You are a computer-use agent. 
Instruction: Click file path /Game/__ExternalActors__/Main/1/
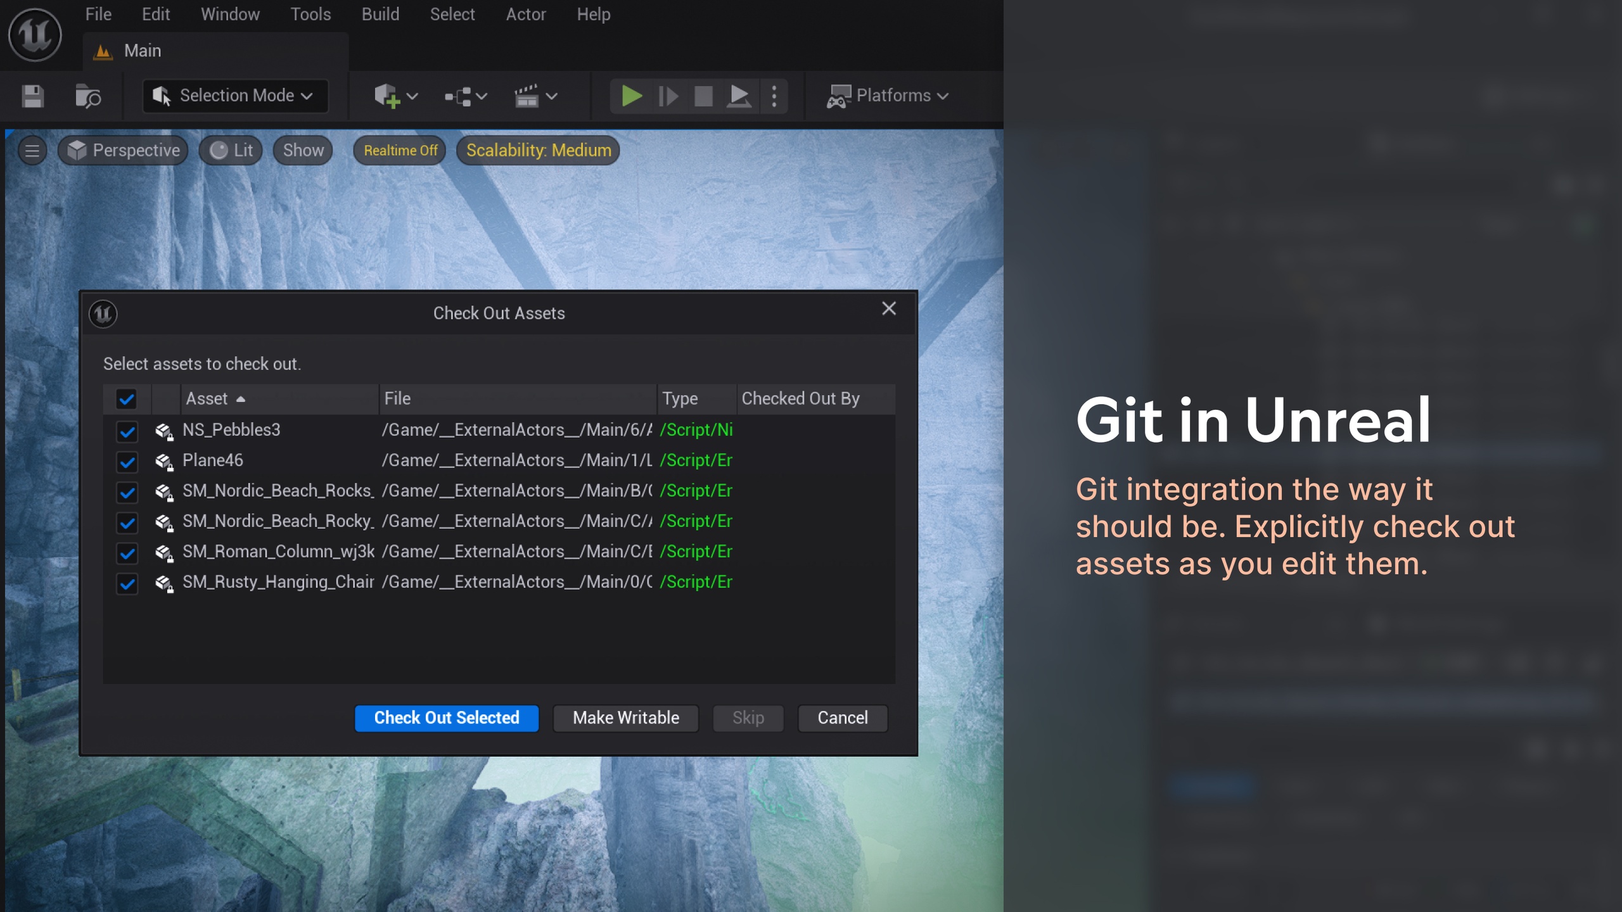[x=517, y=460]
